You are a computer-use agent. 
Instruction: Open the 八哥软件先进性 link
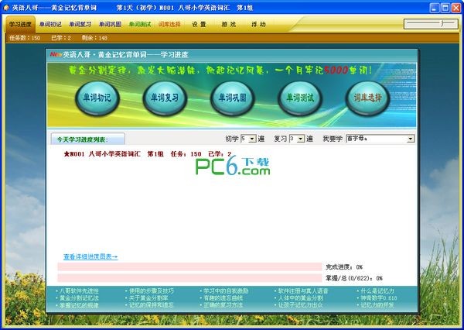coord(79,291)
